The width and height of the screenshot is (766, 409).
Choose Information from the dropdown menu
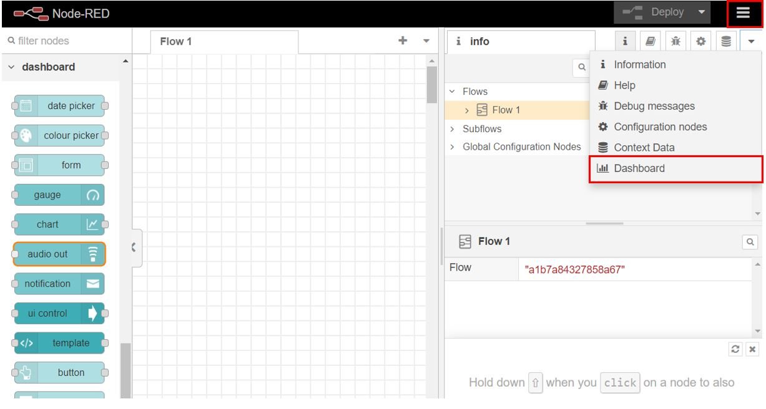(x=675, y=65)
